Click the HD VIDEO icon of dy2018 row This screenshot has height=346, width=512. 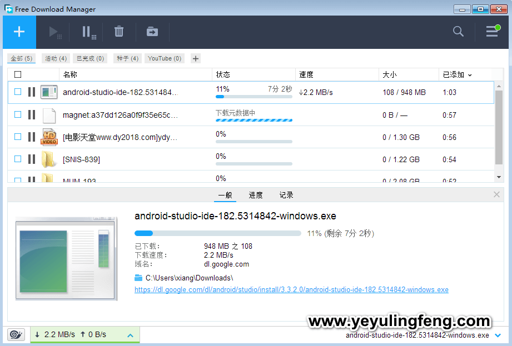(49, 137)
